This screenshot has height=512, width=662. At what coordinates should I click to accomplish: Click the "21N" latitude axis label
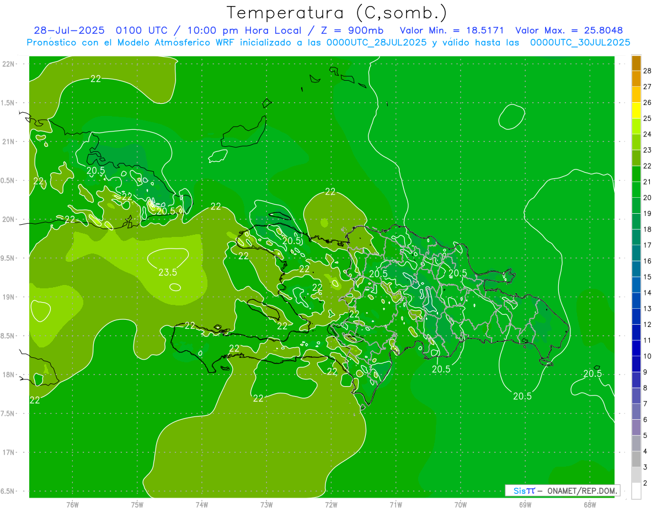[8, 141]
